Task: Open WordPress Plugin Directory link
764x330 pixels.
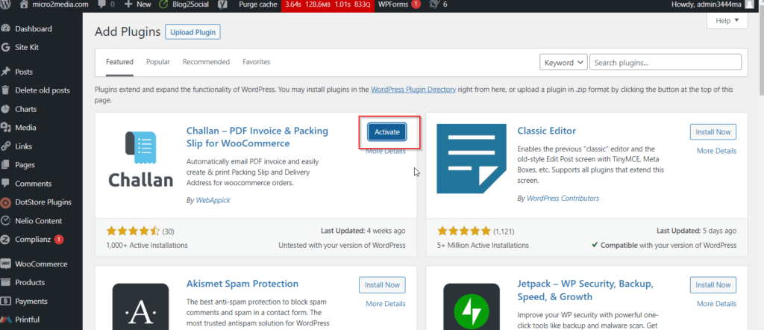Action: pos(413,90)
